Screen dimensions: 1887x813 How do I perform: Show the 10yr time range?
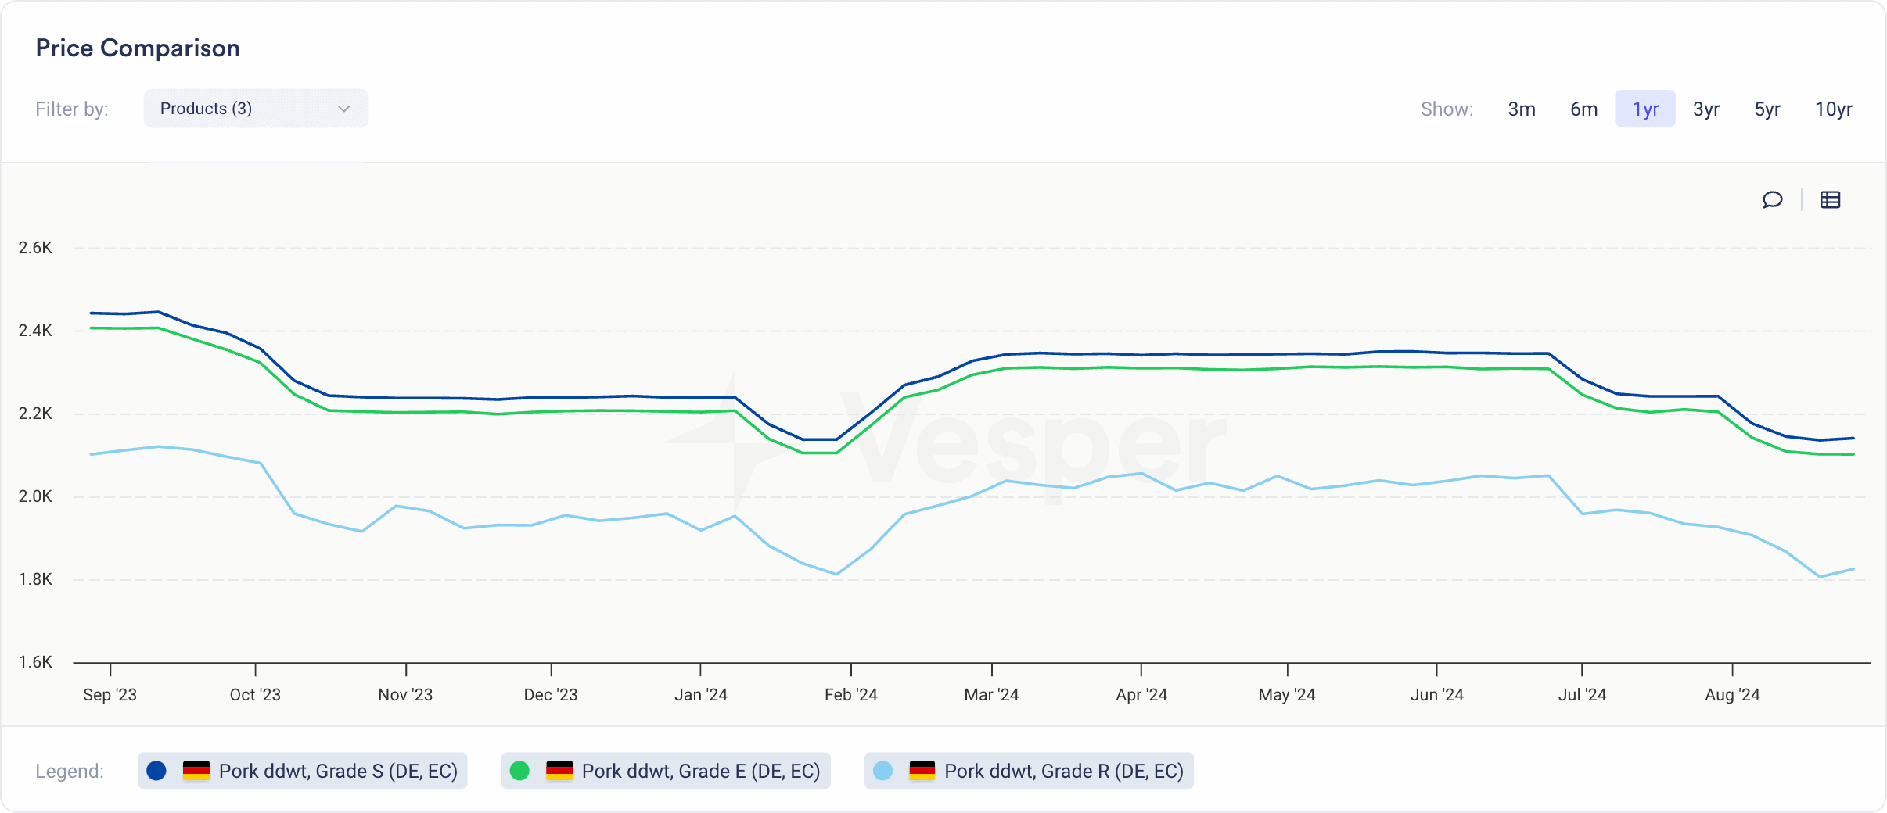click(1834, 109)
